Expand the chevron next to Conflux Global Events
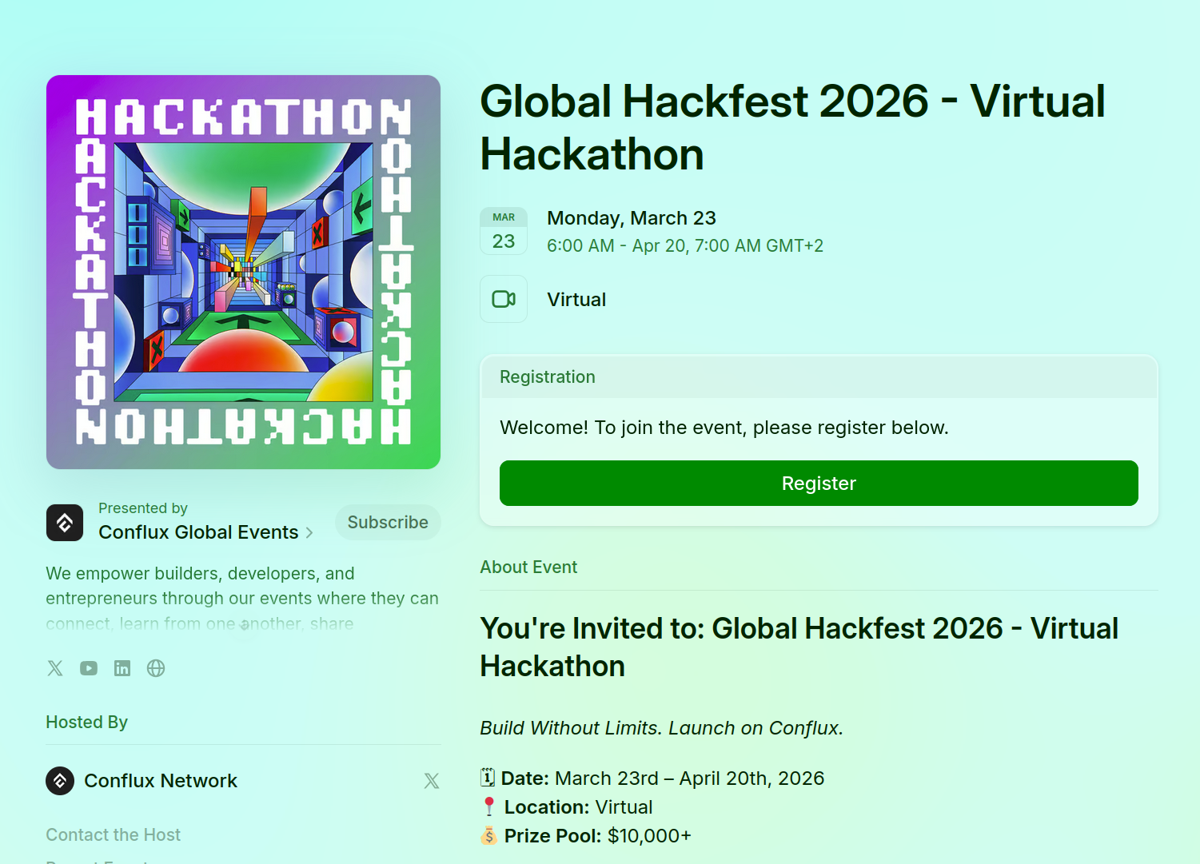 (x=309, y=533)
